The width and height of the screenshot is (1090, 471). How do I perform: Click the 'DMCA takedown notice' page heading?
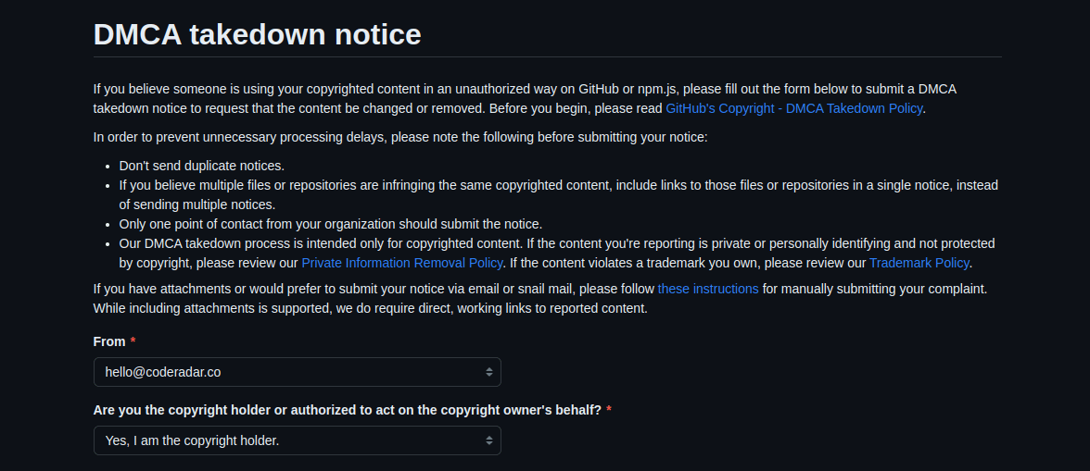click(x=257, y=34)
